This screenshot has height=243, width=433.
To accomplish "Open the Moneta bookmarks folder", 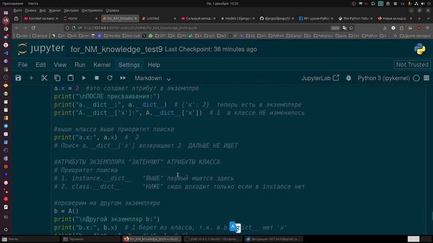I will pyautogui.click(x=112, y=36).
